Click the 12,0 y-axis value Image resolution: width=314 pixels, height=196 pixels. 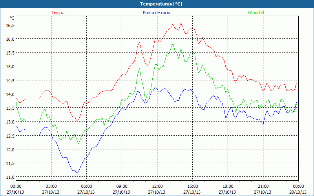(10, 150)
